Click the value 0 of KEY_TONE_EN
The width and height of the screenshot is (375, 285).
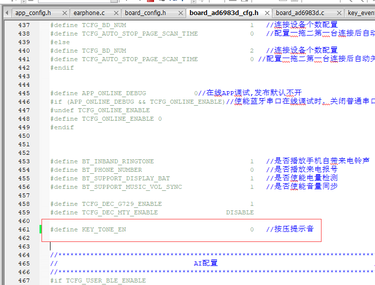pos(252,229)
